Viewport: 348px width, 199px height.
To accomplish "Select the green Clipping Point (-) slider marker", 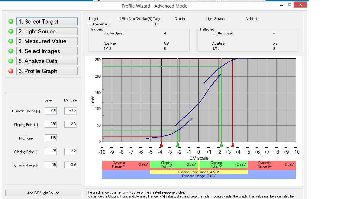I will pos(178,145).
